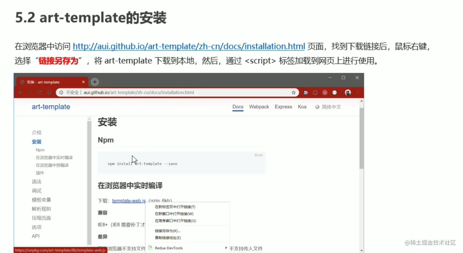Click page scrollbar up arrow
The width and height of the screenshot is (463, 253).
(361, 101)
